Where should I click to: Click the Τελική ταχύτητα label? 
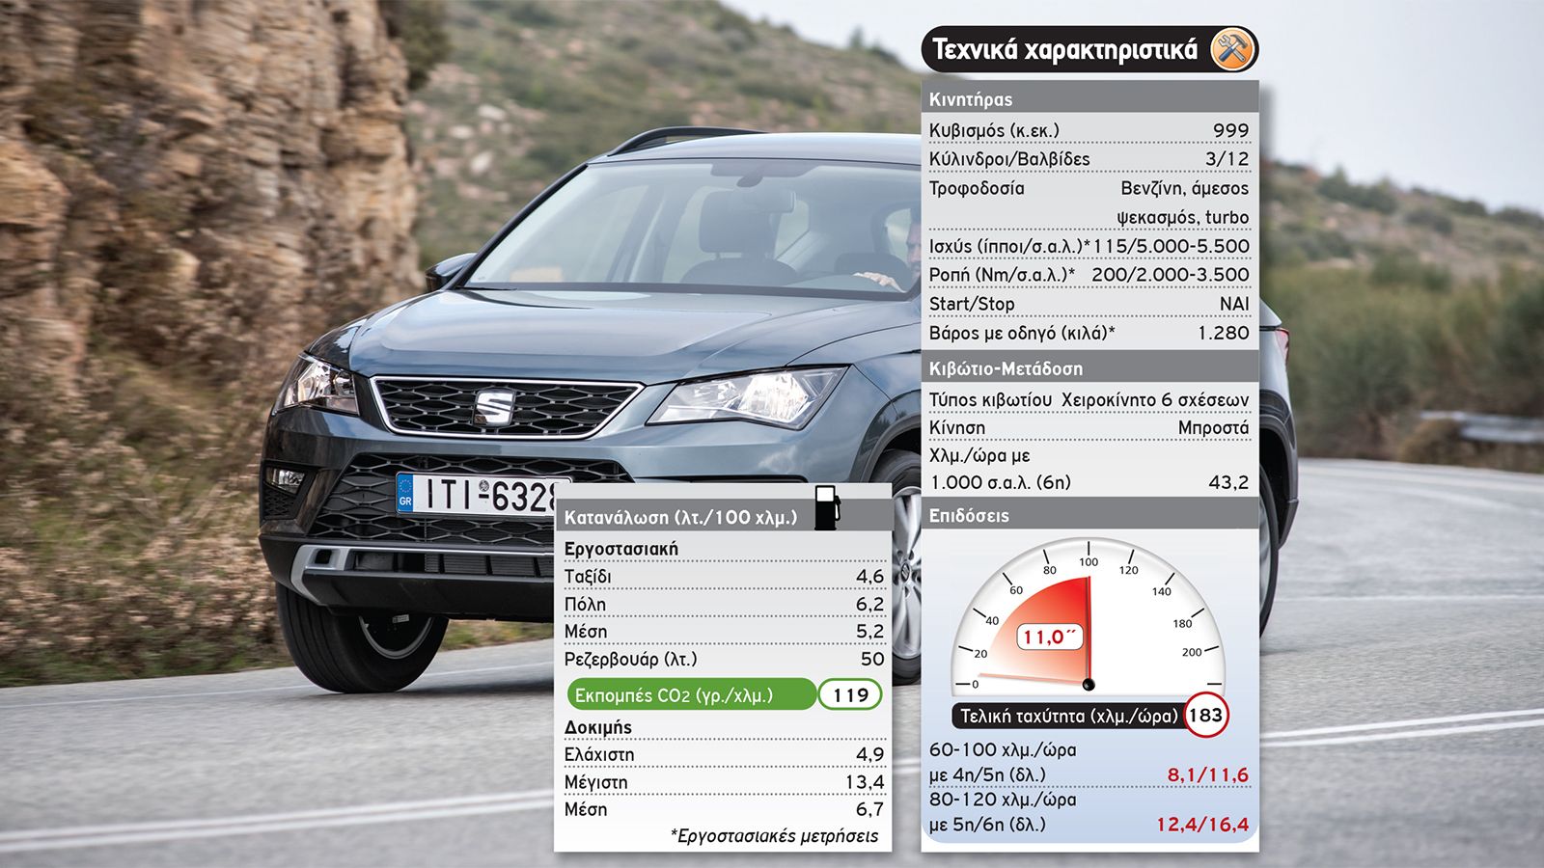pyautogui.click(x=1068, y=716)
